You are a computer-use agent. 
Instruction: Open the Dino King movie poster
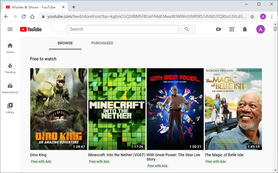click(x=59, y=109)
